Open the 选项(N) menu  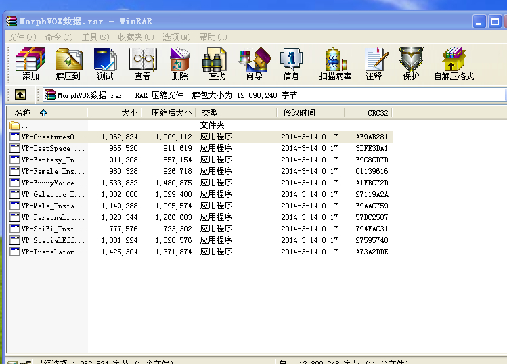point(177,37)
